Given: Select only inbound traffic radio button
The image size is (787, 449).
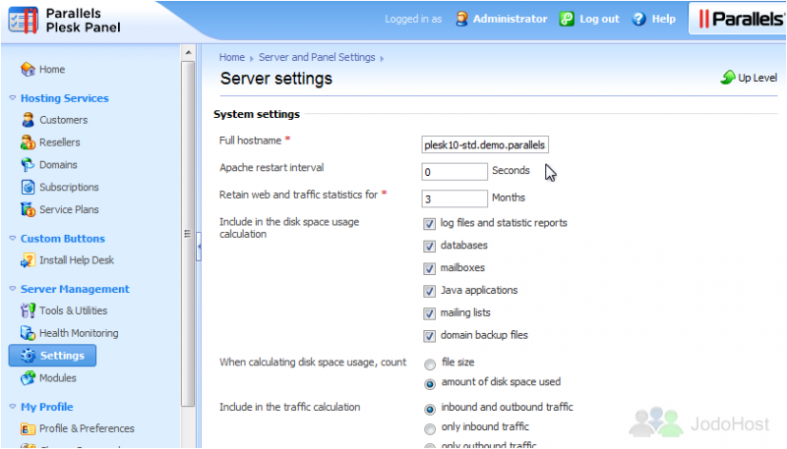Looking at the screenshot, I should tap(430, 429).
